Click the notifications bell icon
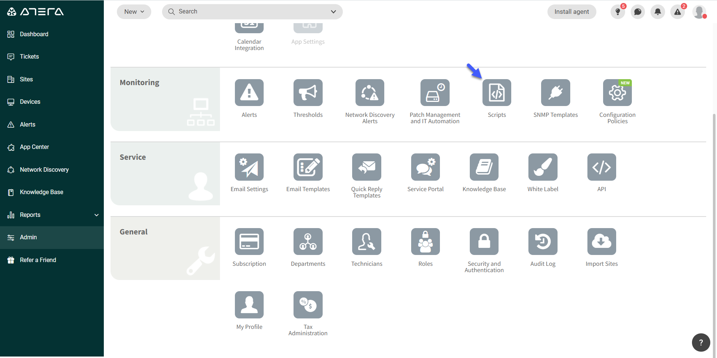This screenshot has height=358, width=717. (658, 12)
